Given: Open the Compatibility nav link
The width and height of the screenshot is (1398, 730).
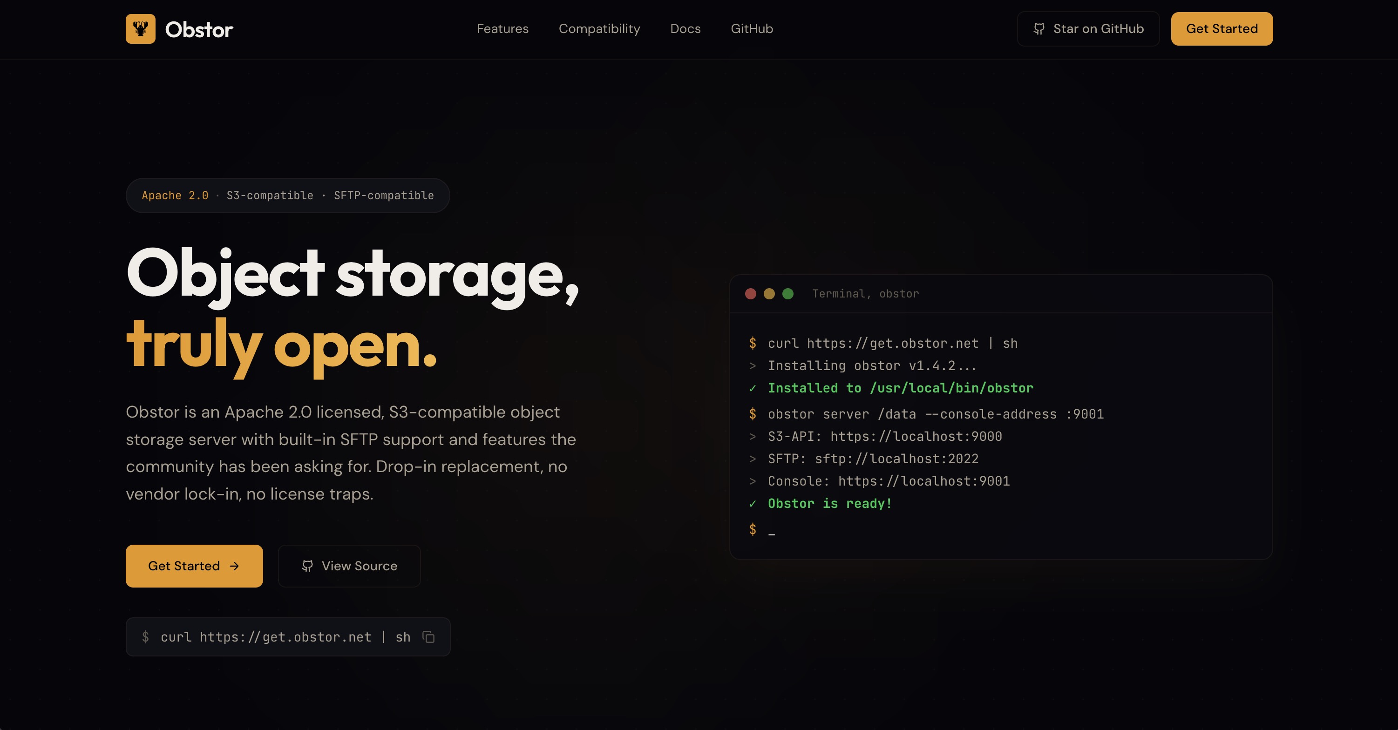Looking at the screenshot, I should 599,29.
